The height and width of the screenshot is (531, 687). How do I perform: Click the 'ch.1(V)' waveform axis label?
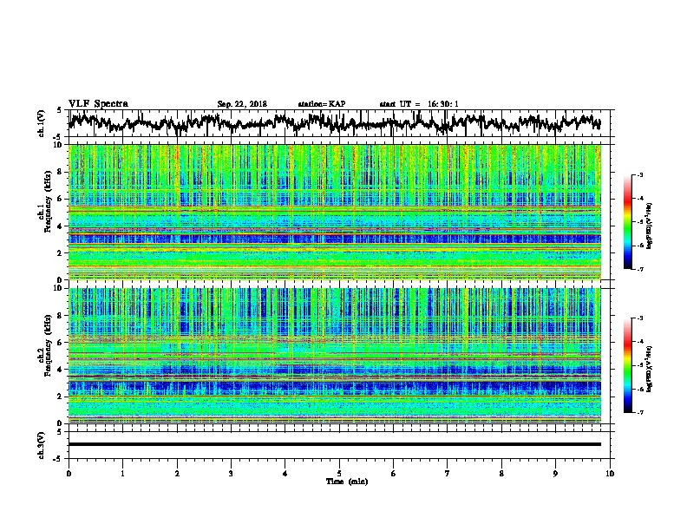(41, 123)
